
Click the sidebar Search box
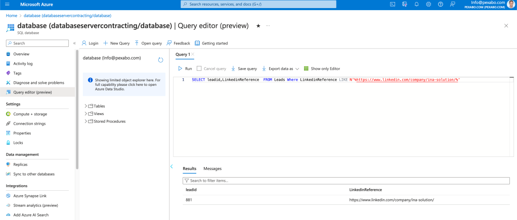click(37, 43)
